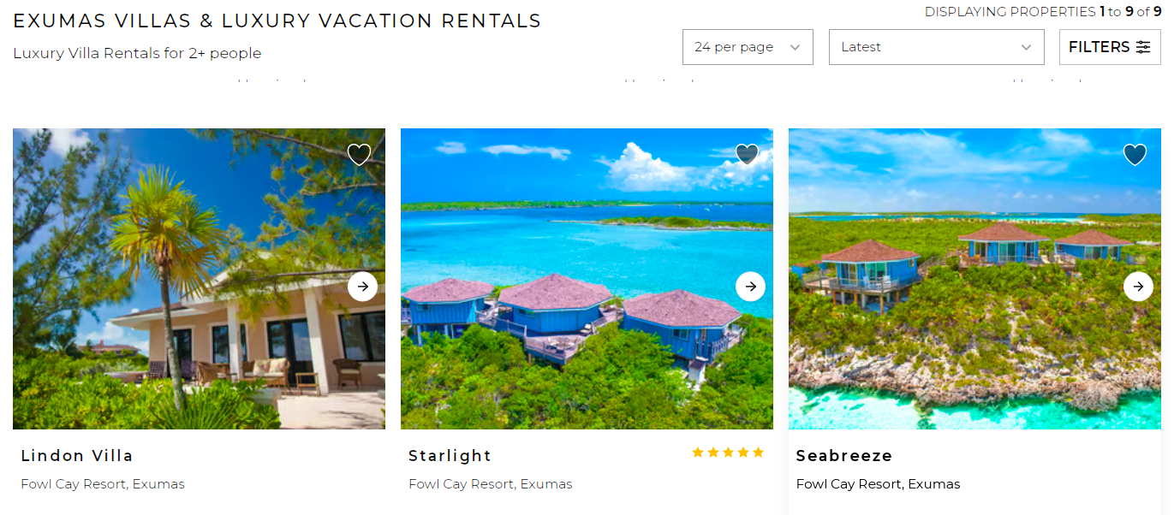Save Seabreeze with the heart icon
The image size is (1174, 515).
[1135, 155]
